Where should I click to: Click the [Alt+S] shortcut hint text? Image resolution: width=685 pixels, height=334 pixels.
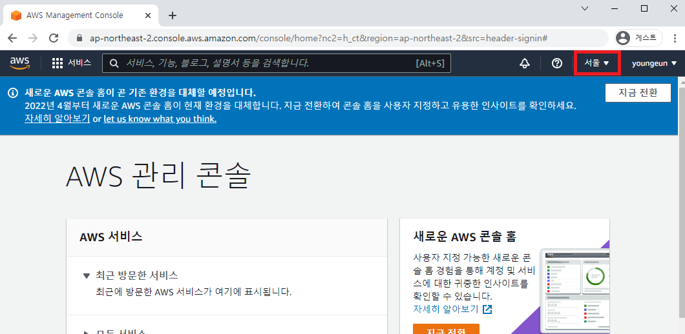[x=430, y=63]
